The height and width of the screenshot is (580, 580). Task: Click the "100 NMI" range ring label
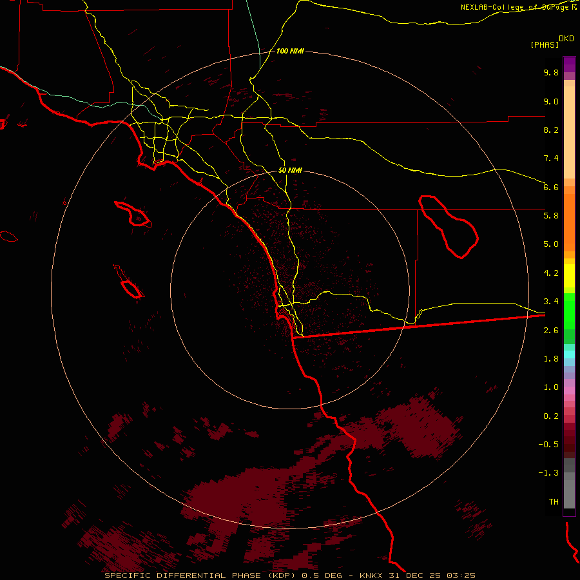(290, 51)
